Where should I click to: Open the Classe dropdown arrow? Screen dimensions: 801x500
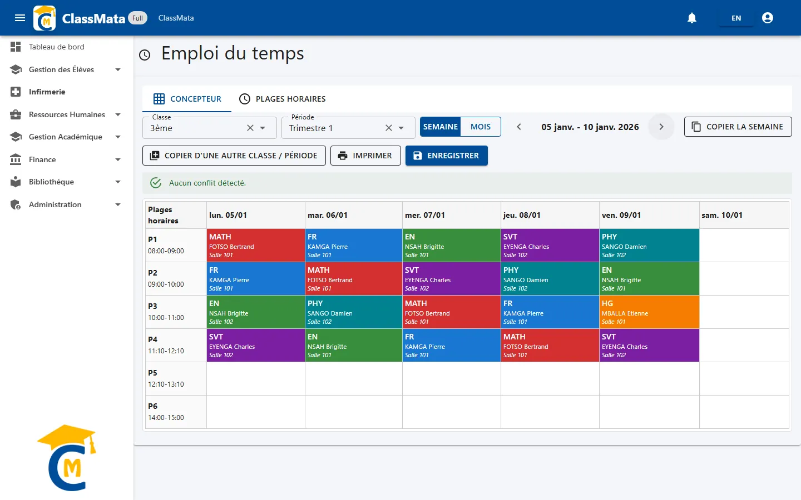point(263,128)
